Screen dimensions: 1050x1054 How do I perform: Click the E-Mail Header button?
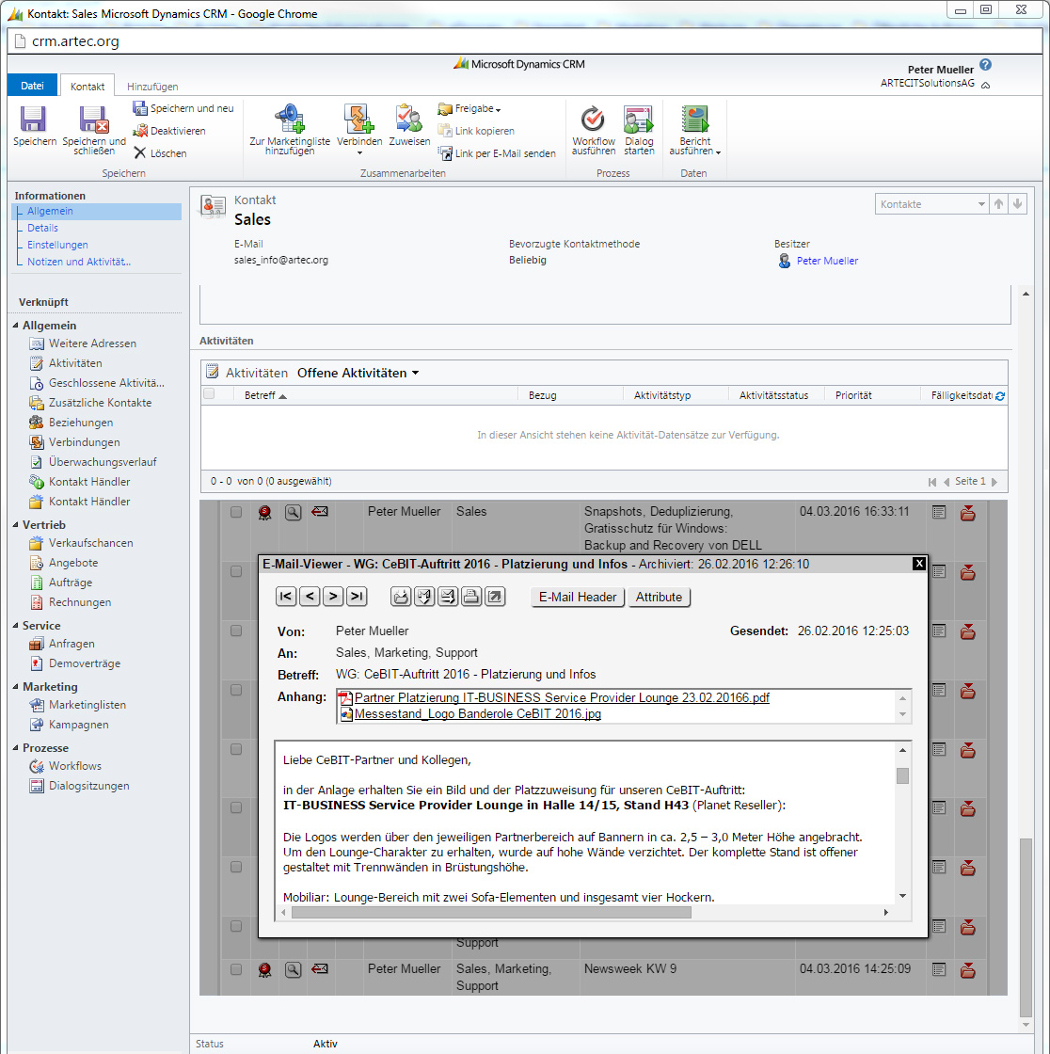[x=578, y=597]
